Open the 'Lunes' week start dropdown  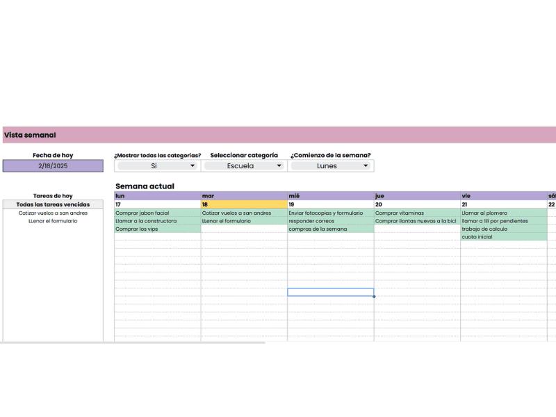(x=366, y=166)
